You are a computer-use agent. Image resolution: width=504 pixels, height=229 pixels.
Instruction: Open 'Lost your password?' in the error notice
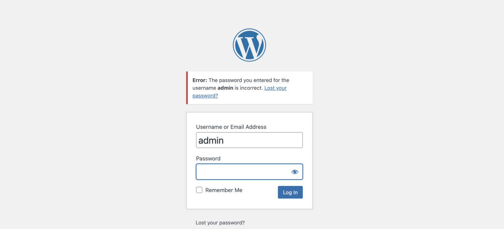coord(275,88)
